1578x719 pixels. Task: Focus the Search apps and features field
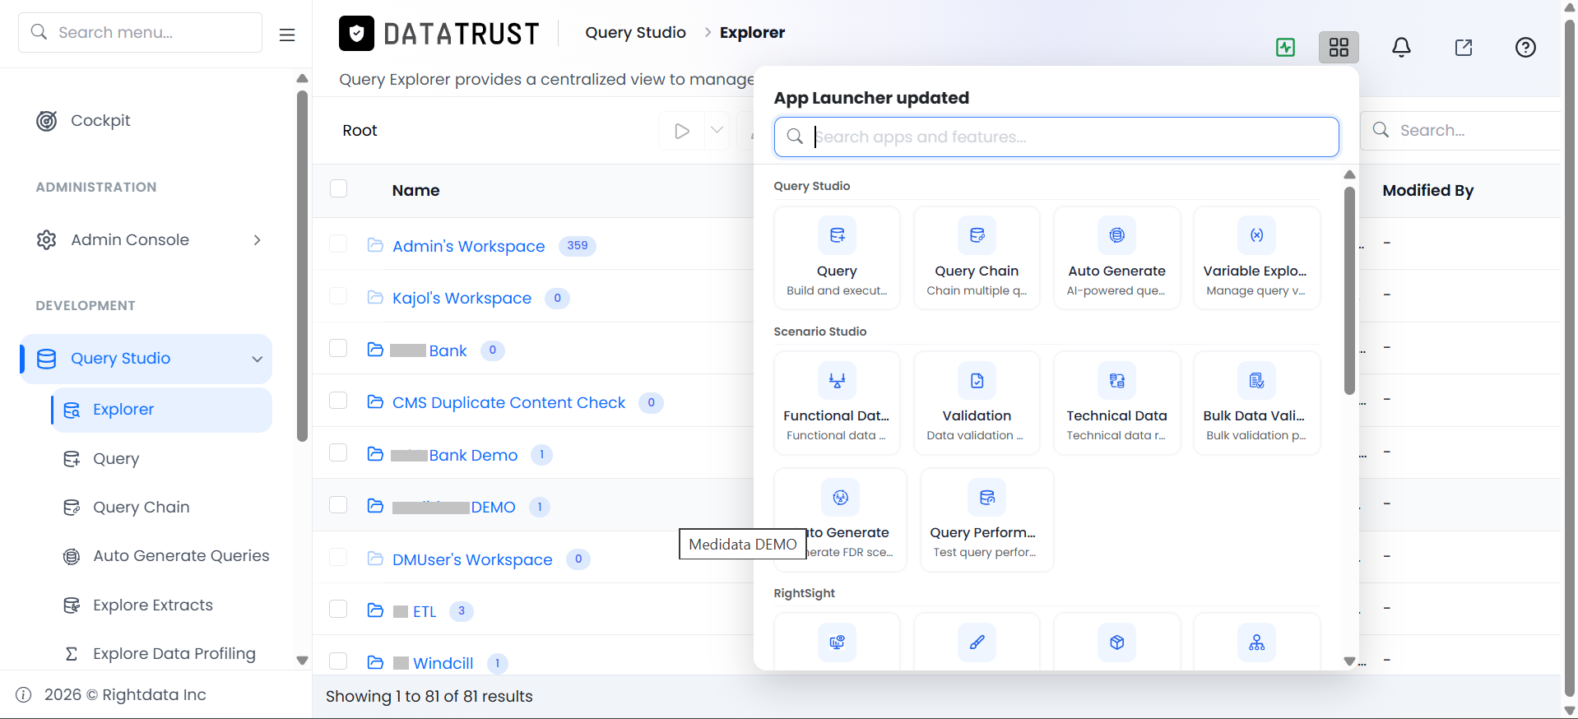click(1056, 137)
